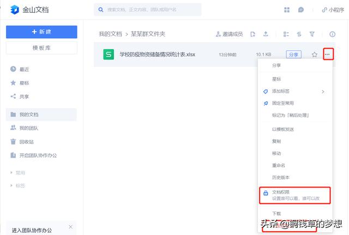This screenshot has height=235, width=349.
Task: Toggle star on 学校防疫物资储备情况统计表.xlsx
Action: click(315, 55)
